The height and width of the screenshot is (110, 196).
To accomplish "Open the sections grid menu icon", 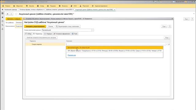I will [2, 13].
